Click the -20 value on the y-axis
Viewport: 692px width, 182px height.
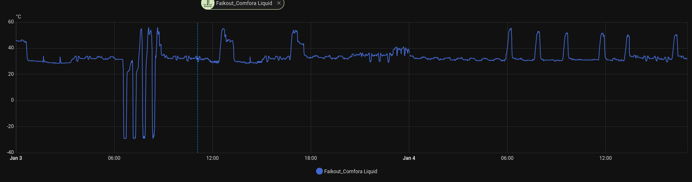[x=10, y=126]
